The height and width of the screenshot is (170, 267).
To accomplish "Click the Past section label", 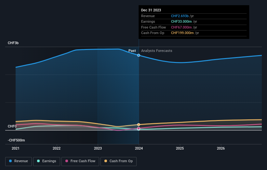I will click(132, 51).
